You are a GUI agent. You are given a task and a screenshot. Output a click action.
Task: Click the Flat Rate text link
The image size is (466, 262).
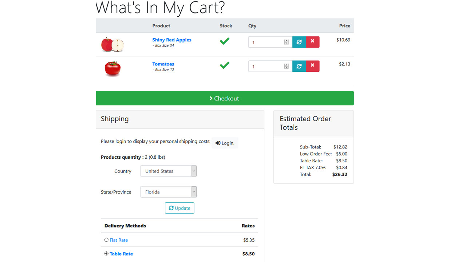pyautogui.click(x=119, y=240)
